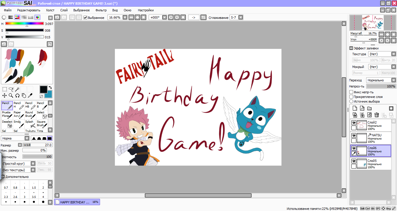Click the Hue color slider bar
The height and width of the screenshot is (211, 397).
(x=24, y=24)
